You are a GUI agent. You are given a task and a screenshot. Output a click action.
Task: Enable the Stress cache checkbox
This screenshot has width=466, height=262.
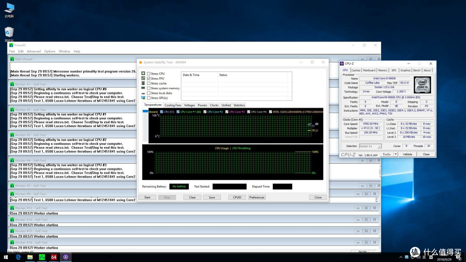point(148,83)
